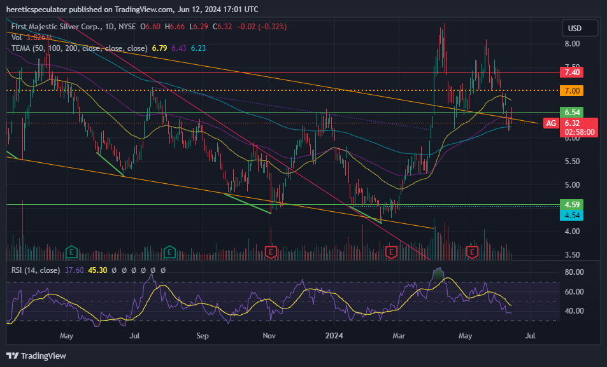
Task: Select the Vol indicator legend
Action: [x=17, y=38]
